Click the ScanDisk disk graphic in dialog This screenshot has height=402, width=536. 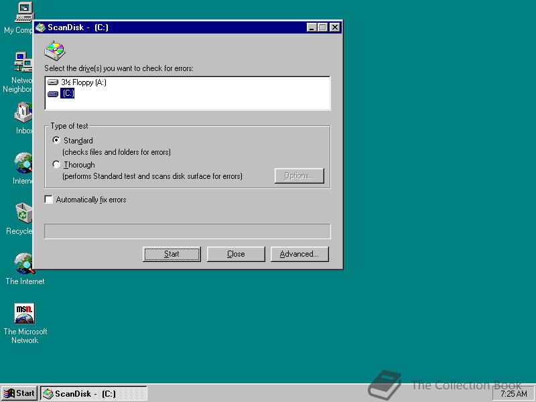coord(55,51)
